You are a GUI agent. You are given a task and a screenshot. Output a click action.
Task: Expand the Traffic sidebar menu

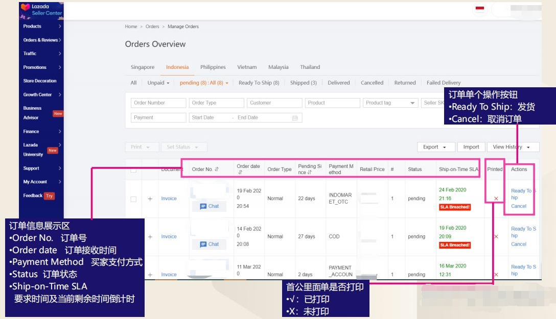(x=42, y=54)
